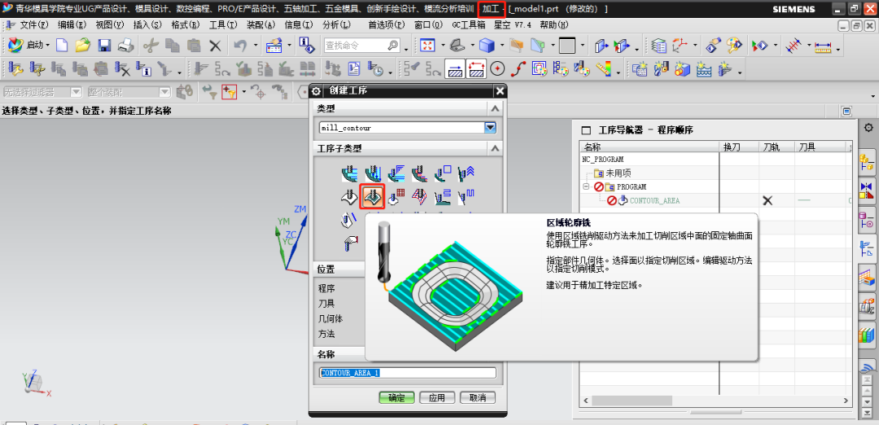Open the 文件(F) menu
The image size is (879, 425).
click(x=33, y=25)
